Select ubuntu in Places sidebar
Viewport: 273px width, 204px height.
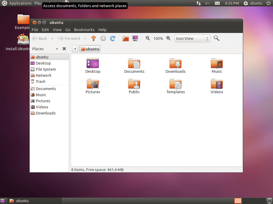[49, 57]
